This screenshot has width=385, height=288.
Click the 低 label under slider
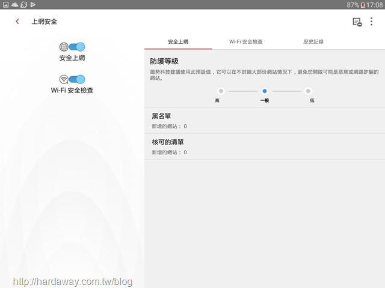312,100
